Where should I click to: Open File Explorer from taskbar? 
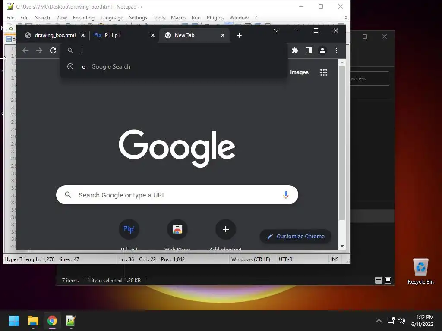[x=33, y=321]
